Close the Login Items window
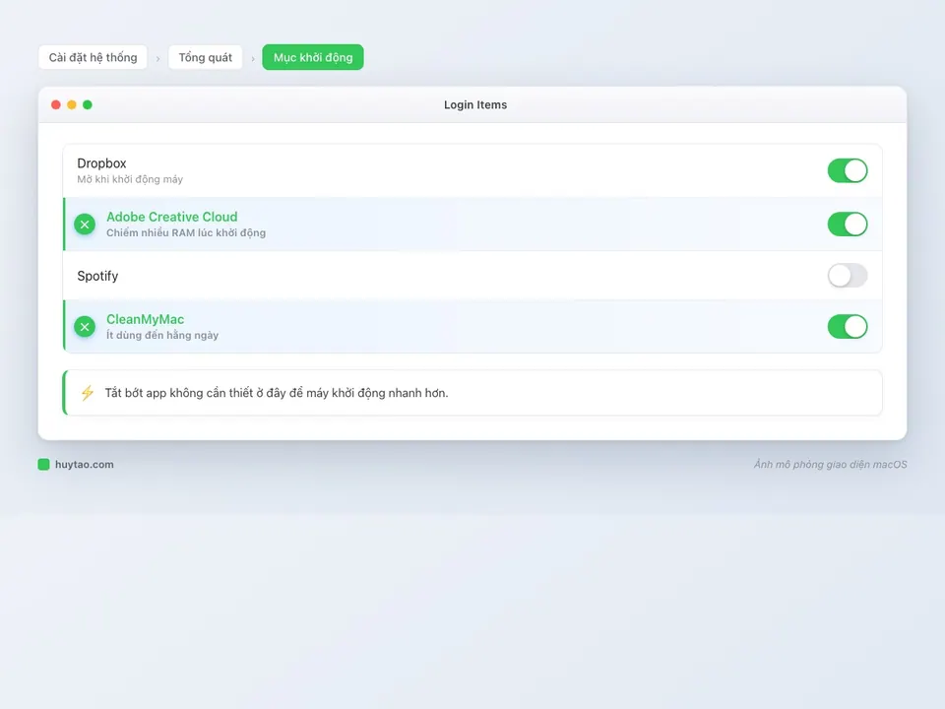This screenshot has width=945, height=709. tap(56, 105)
